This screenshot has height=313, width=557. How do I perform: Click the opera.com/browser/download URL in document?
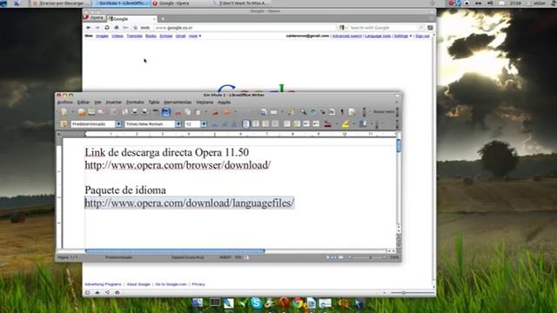coord(178,165)
